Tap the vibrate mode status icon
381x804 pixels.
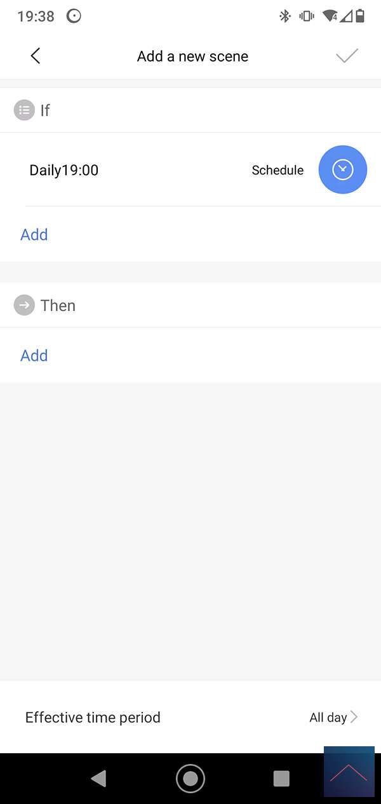click(306, 16)
